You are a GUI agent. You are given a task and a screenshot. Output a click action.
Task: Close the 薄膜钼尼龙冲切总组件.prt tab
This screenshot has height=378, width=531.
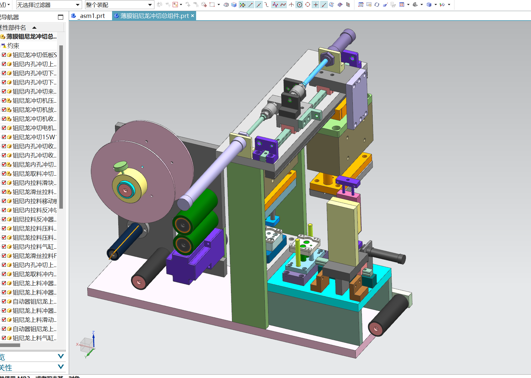pos(193,16)
